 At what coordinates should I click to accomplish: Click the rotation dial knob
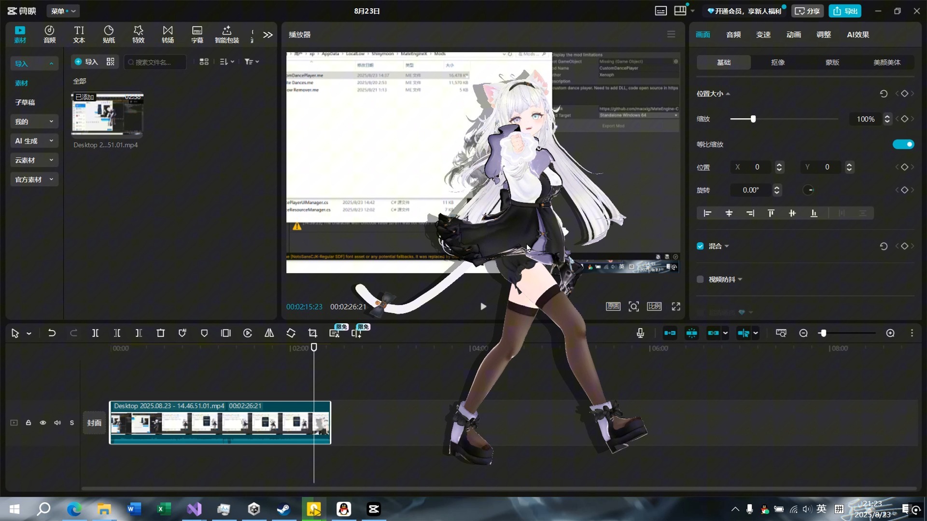pos(808,190)
